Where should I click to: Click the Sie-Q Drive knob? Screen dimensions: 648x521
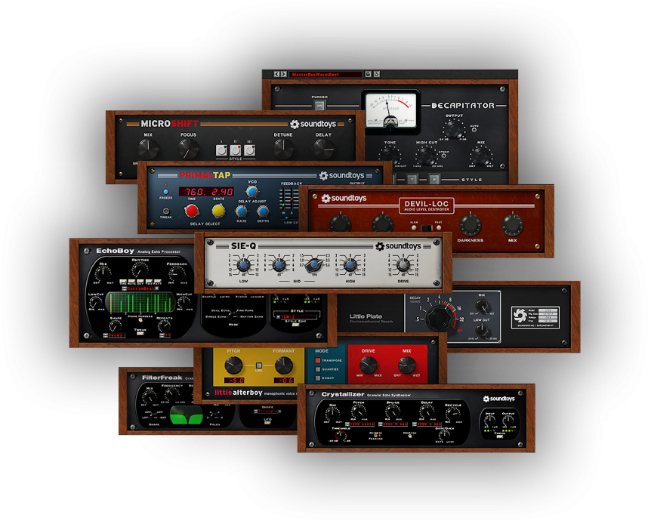(403, 265)
